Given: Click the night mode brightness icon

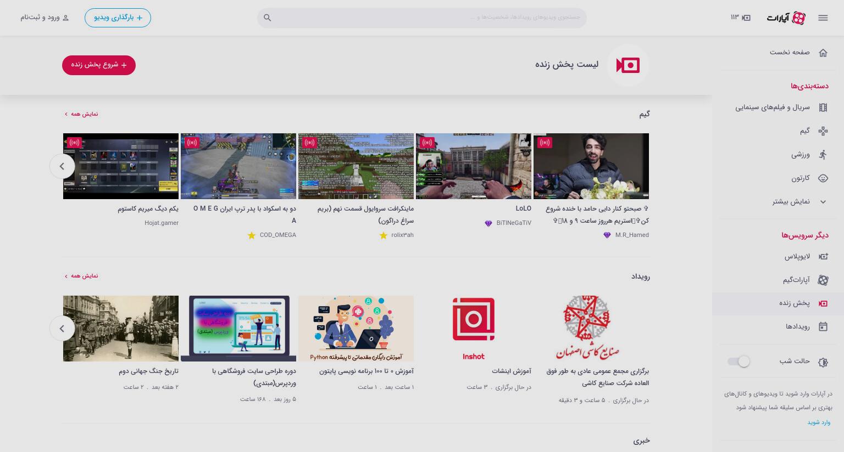Looking at the screenshot, I should tap(823, 362).
